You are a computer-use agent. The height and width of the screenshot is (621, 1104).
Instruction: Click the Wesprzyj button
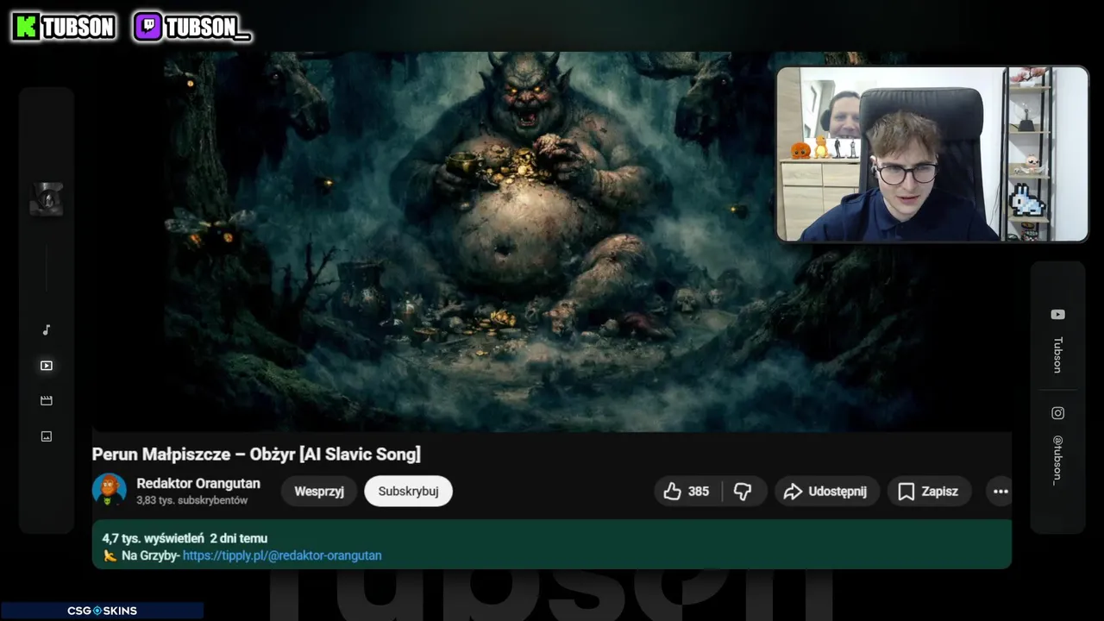pyautogui.click(x=319, y=491)
